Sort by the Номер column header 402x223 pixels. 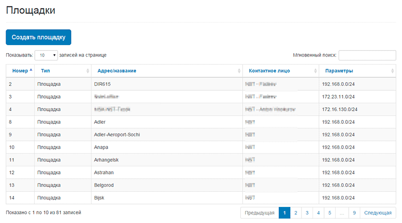click(20, 71)
